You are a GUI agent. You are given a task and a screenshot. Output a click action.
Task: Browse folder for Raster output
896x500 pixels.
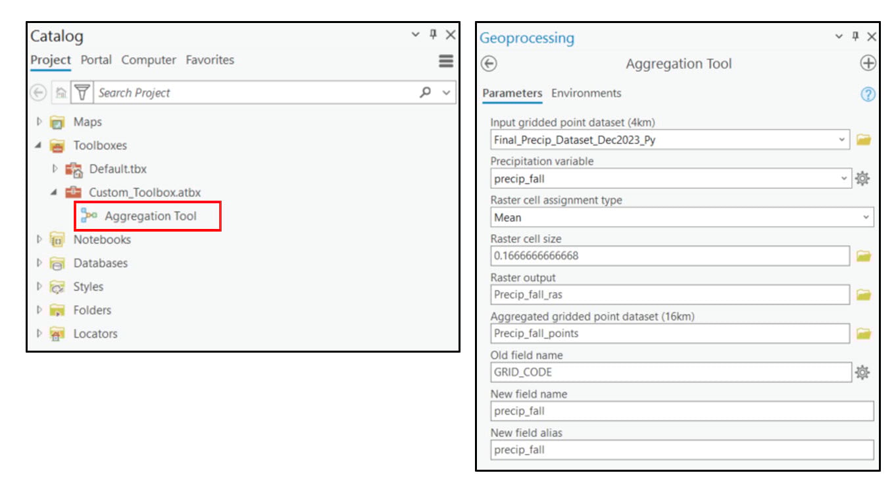(x=863, y=295)
